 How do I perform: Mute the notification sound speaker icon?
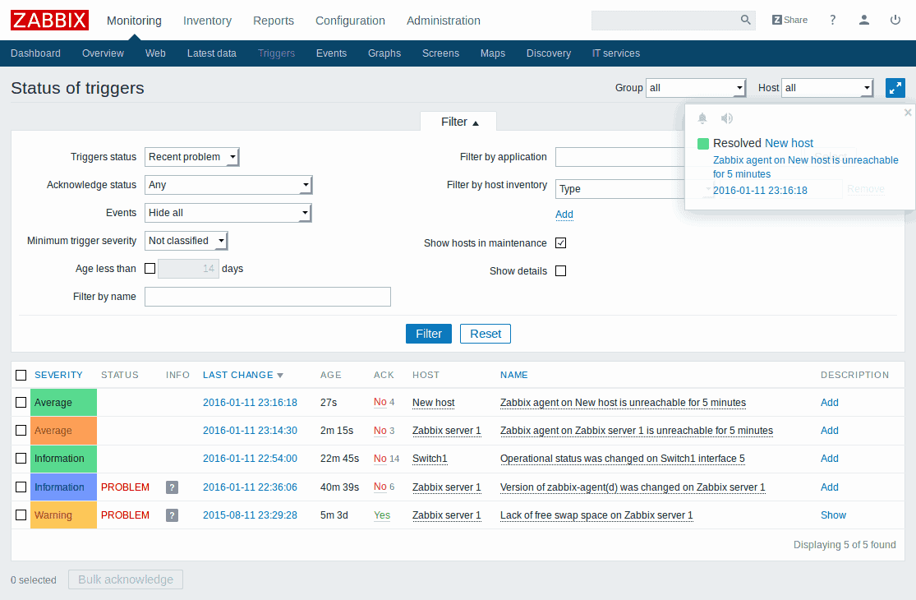pyautogui.click(x=727, y=118)
